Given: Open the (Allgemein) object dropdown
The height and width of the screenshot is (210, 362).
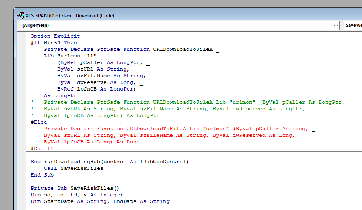Looking at the screenshot, I should pyautogui.click(x=336, y=26).
